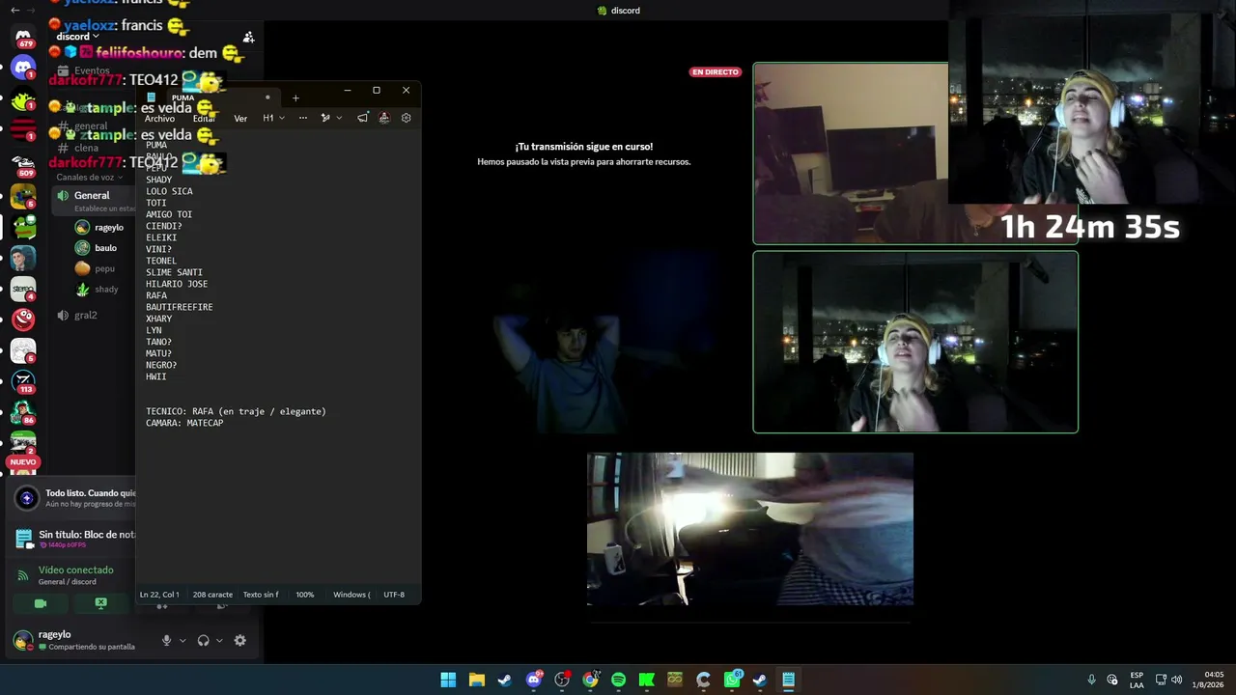Open Notepad's Archivo menu
The width and height of the screenshot is (1236, 695).
159,118
